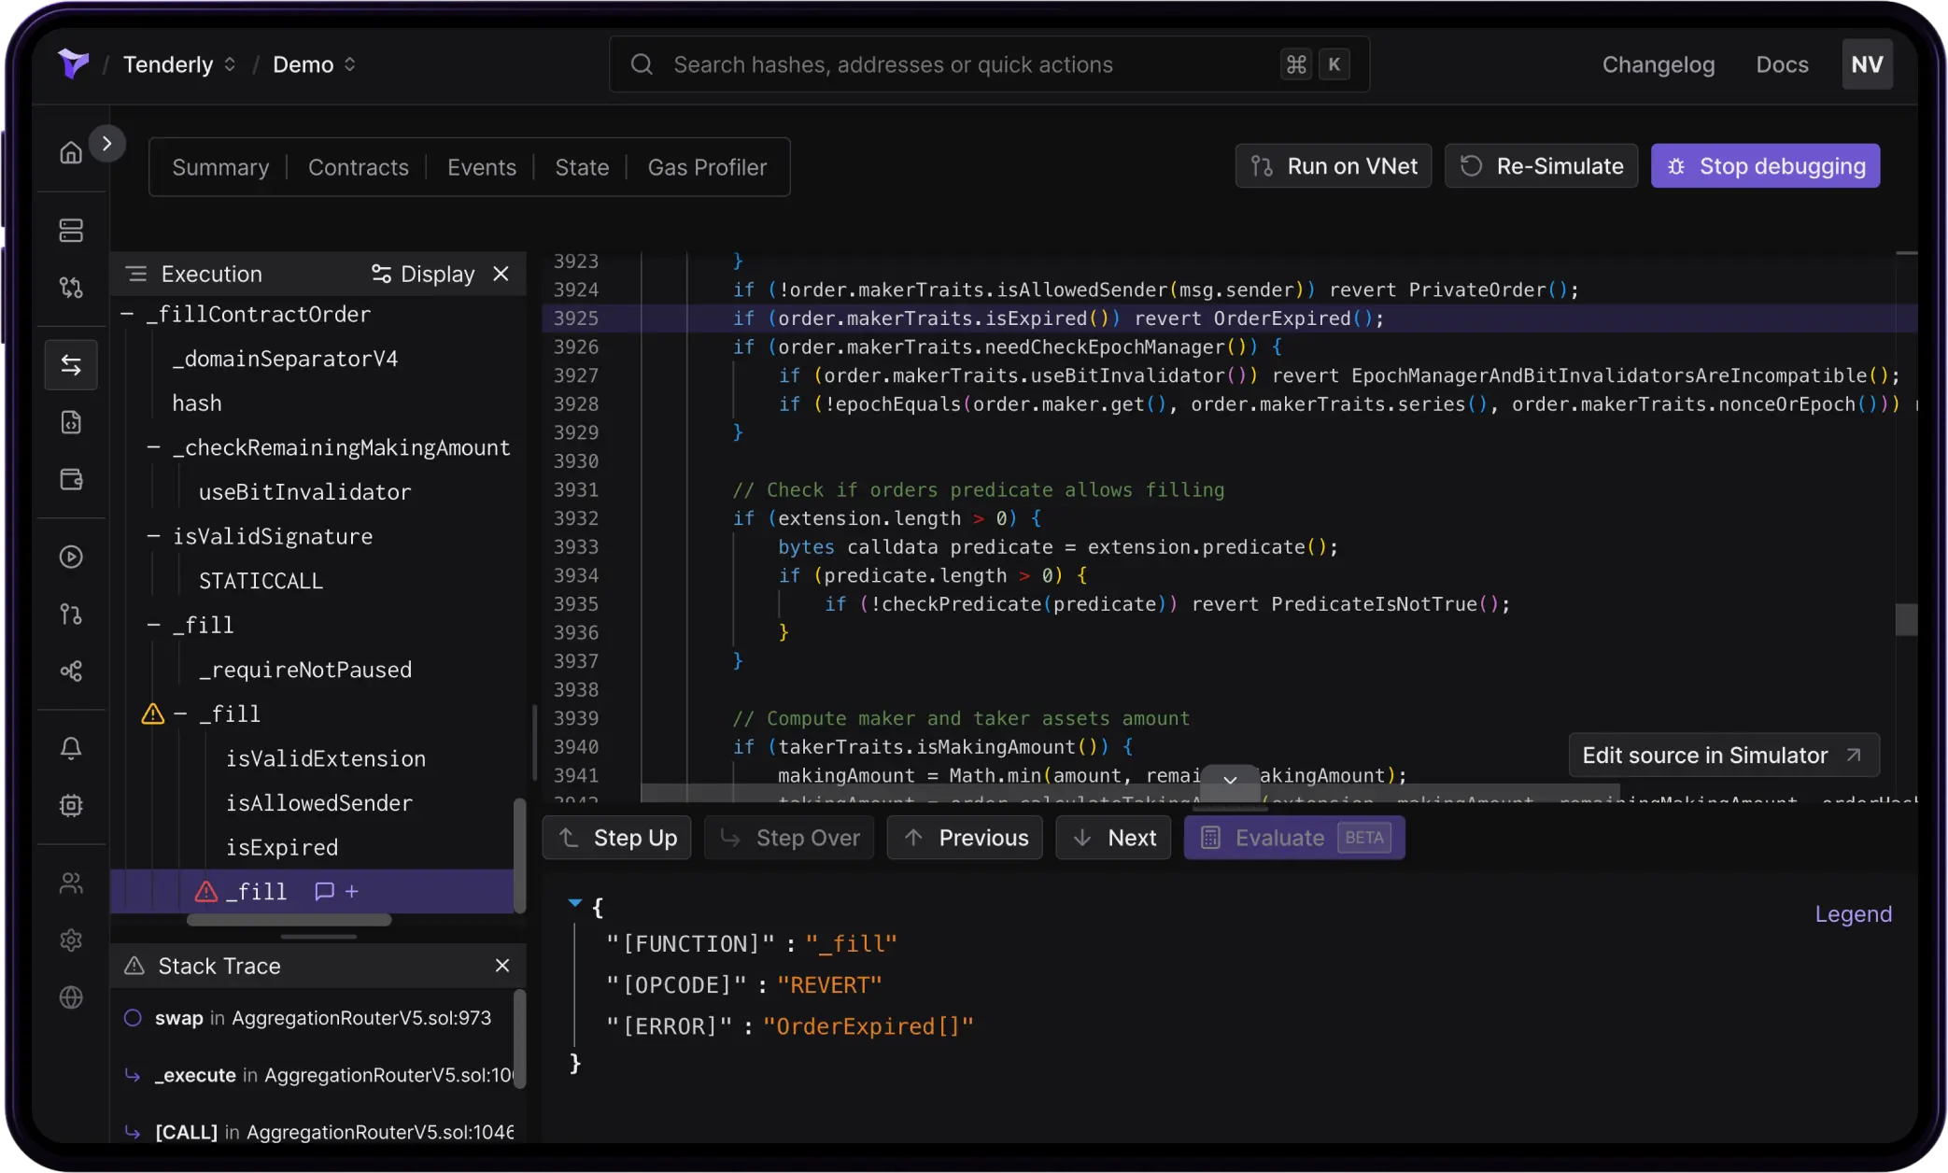Open the Demo environment dropdown
1948x1173 pixels.
point(350,64)
